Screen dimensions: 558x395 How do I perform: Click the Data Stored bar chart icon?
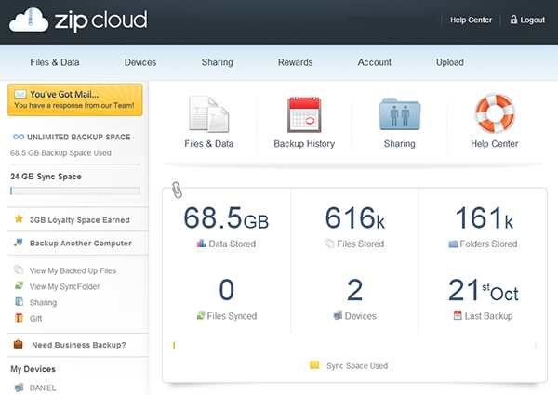(x=202, y=244)
